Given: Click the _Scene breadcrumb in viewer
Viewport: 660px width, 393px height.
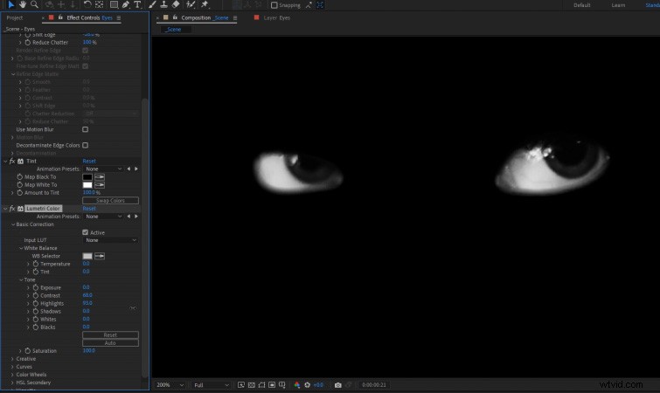Looking at the screenshot, I should coord(173,30).
